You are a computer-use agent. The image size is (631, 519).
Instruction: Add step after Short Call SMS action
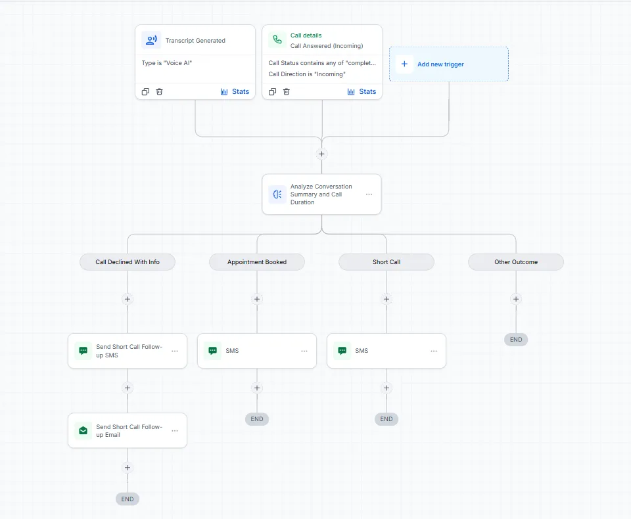click(386, 388)
